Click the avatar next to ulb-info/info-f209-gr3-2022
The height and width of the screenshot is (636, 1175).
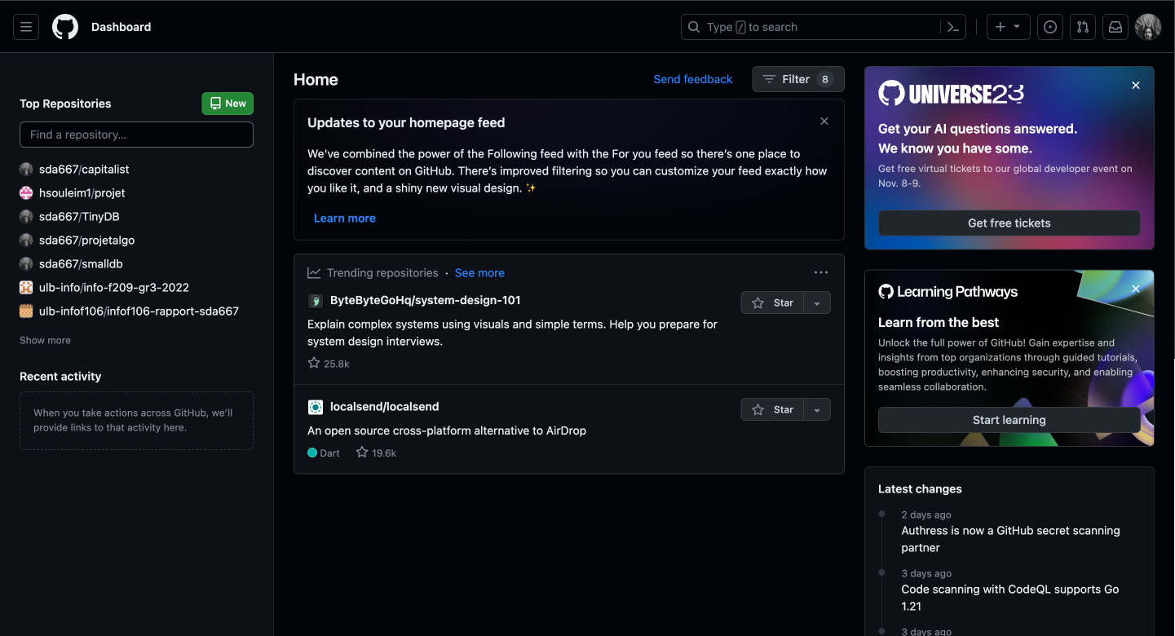pyautogui.click(x=26, y=288)
